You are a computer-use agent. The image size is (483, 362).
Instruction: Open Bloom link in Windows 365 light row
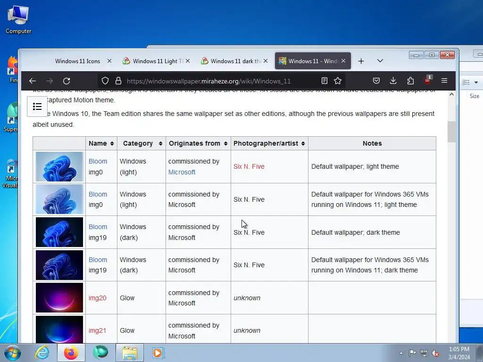(98, 194)
